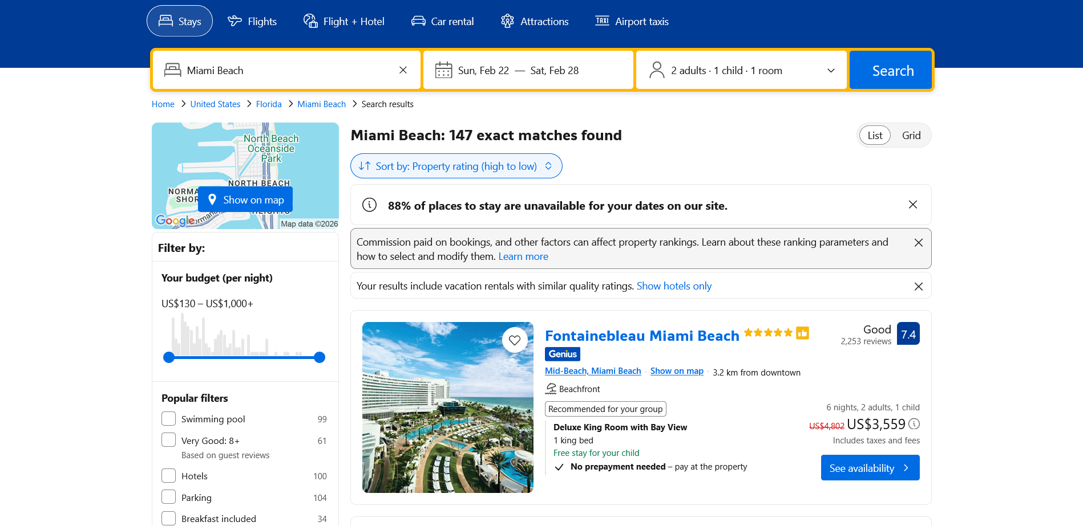
Task: Open Florida breadcrumb link
Action: [x=269, y=104]
